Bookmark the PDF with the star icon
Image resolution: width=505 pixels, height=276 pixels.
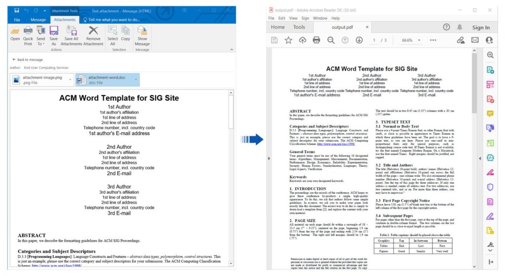(x=288, y=40)
